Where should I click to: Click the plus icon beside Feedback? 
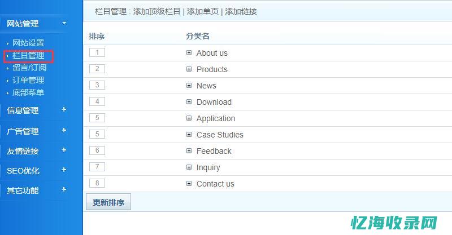(189, 151)
